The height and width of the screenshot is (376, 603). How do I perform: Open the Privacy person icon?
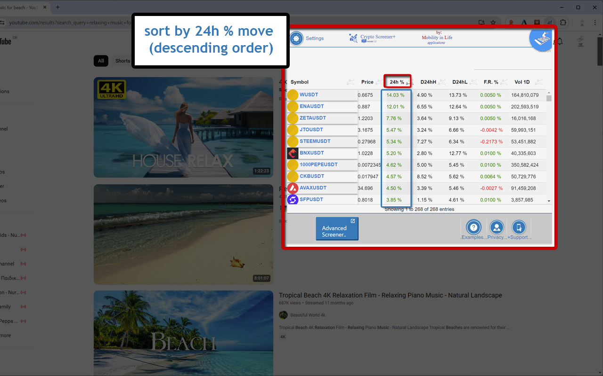pyautogui.click(x=497, y=227)
